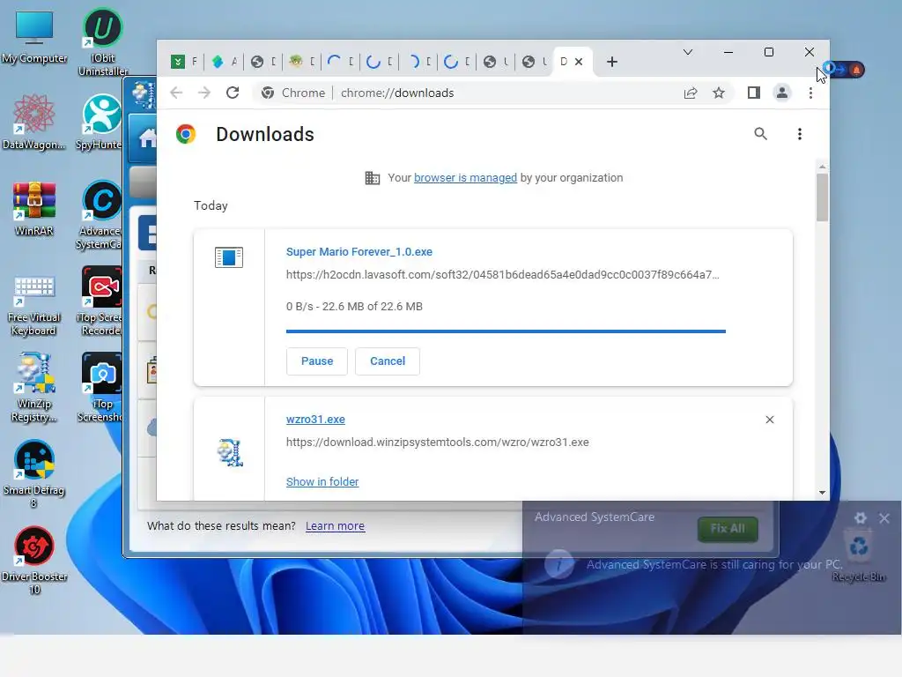
Task: Select the My Computer desktop icon
Action: point(34,37)
